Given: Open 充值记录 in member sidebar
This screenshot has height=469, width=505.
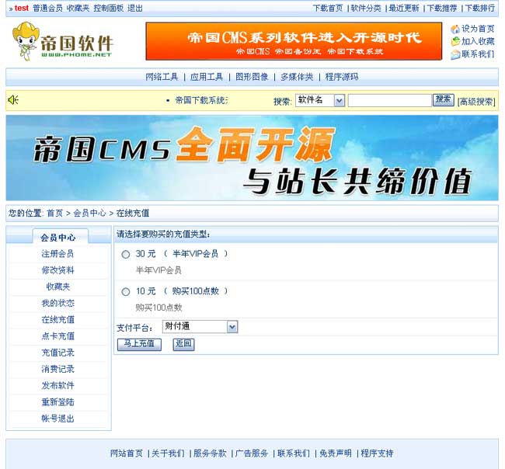Looking at the screenshot, I should [58, 353].
